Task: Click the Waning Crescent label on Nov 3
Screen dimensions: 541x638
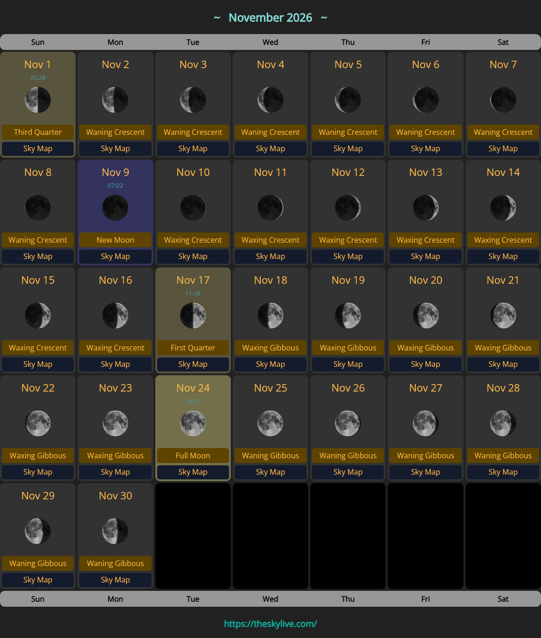Action: [x=193, y=132]
